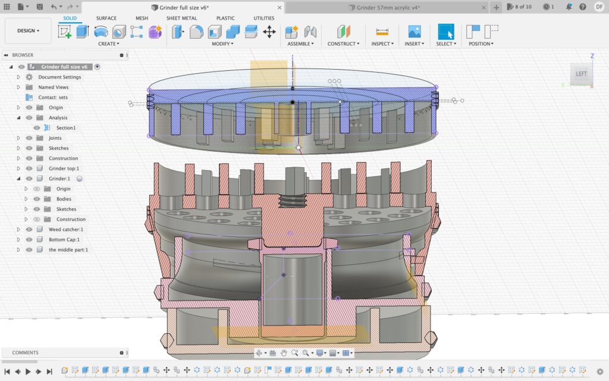Select the Pan hand tool in navigation bar

pos(284,353)
